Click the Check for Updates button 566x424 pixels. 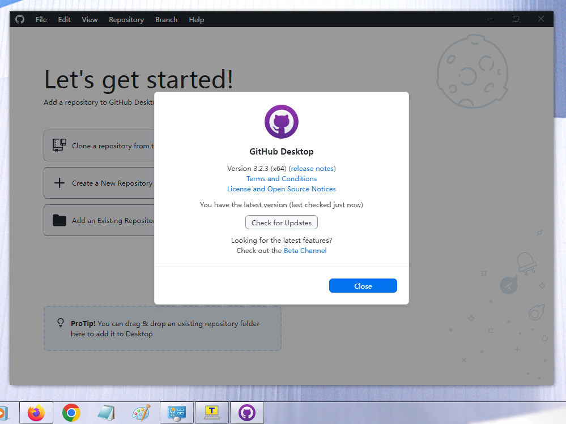(282, 222)
